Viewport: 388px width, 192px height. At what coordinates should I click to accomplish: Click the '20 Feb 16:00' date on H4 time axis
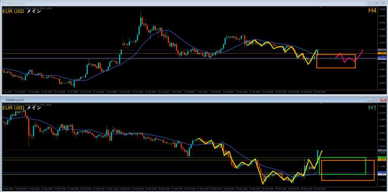pyautogui.click(x=320, y=92)
